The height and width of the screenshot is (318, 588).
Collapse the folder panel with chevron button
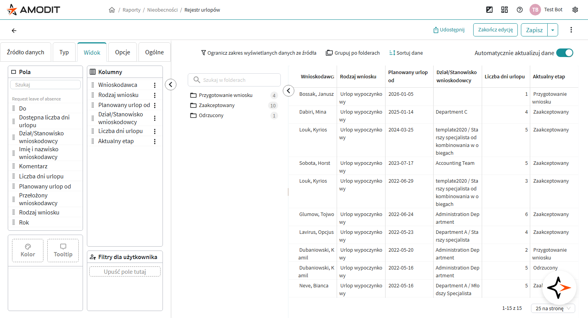[289, 91]
